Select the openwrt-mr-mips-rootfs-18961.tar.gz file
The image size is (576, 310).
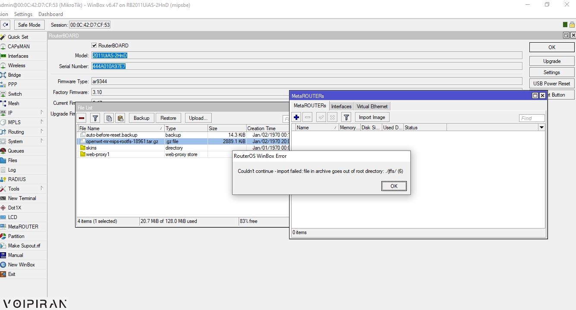point(183,141)
